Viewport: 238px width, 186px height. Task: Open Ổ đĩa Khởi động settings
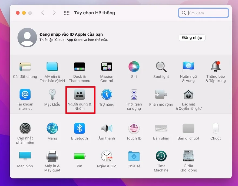[x=188, y=156]
